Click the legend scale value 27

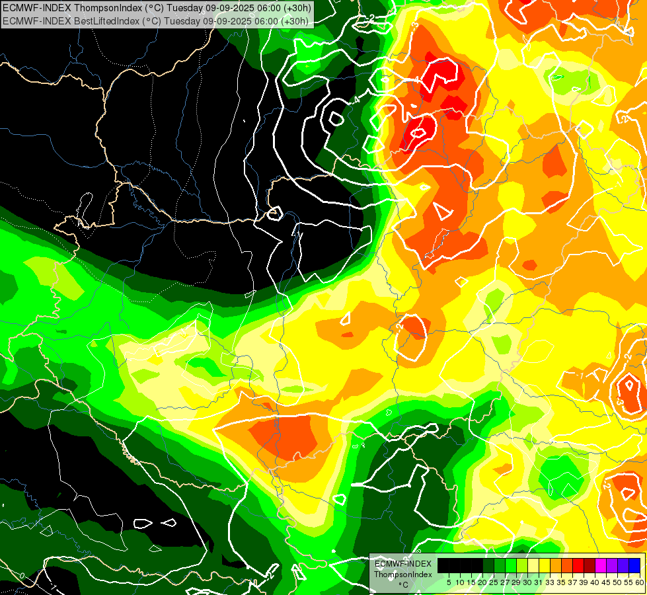[505, 582]
